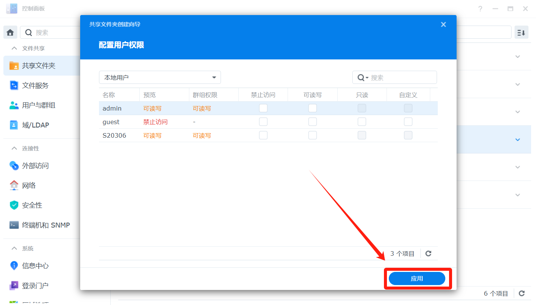536x305 pixels.
Task: Close the 共享文件夹创建向导 dialog
Action: point(443,24)
